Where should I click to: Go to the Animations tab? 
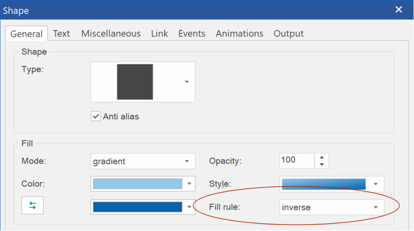click(239, 34)
